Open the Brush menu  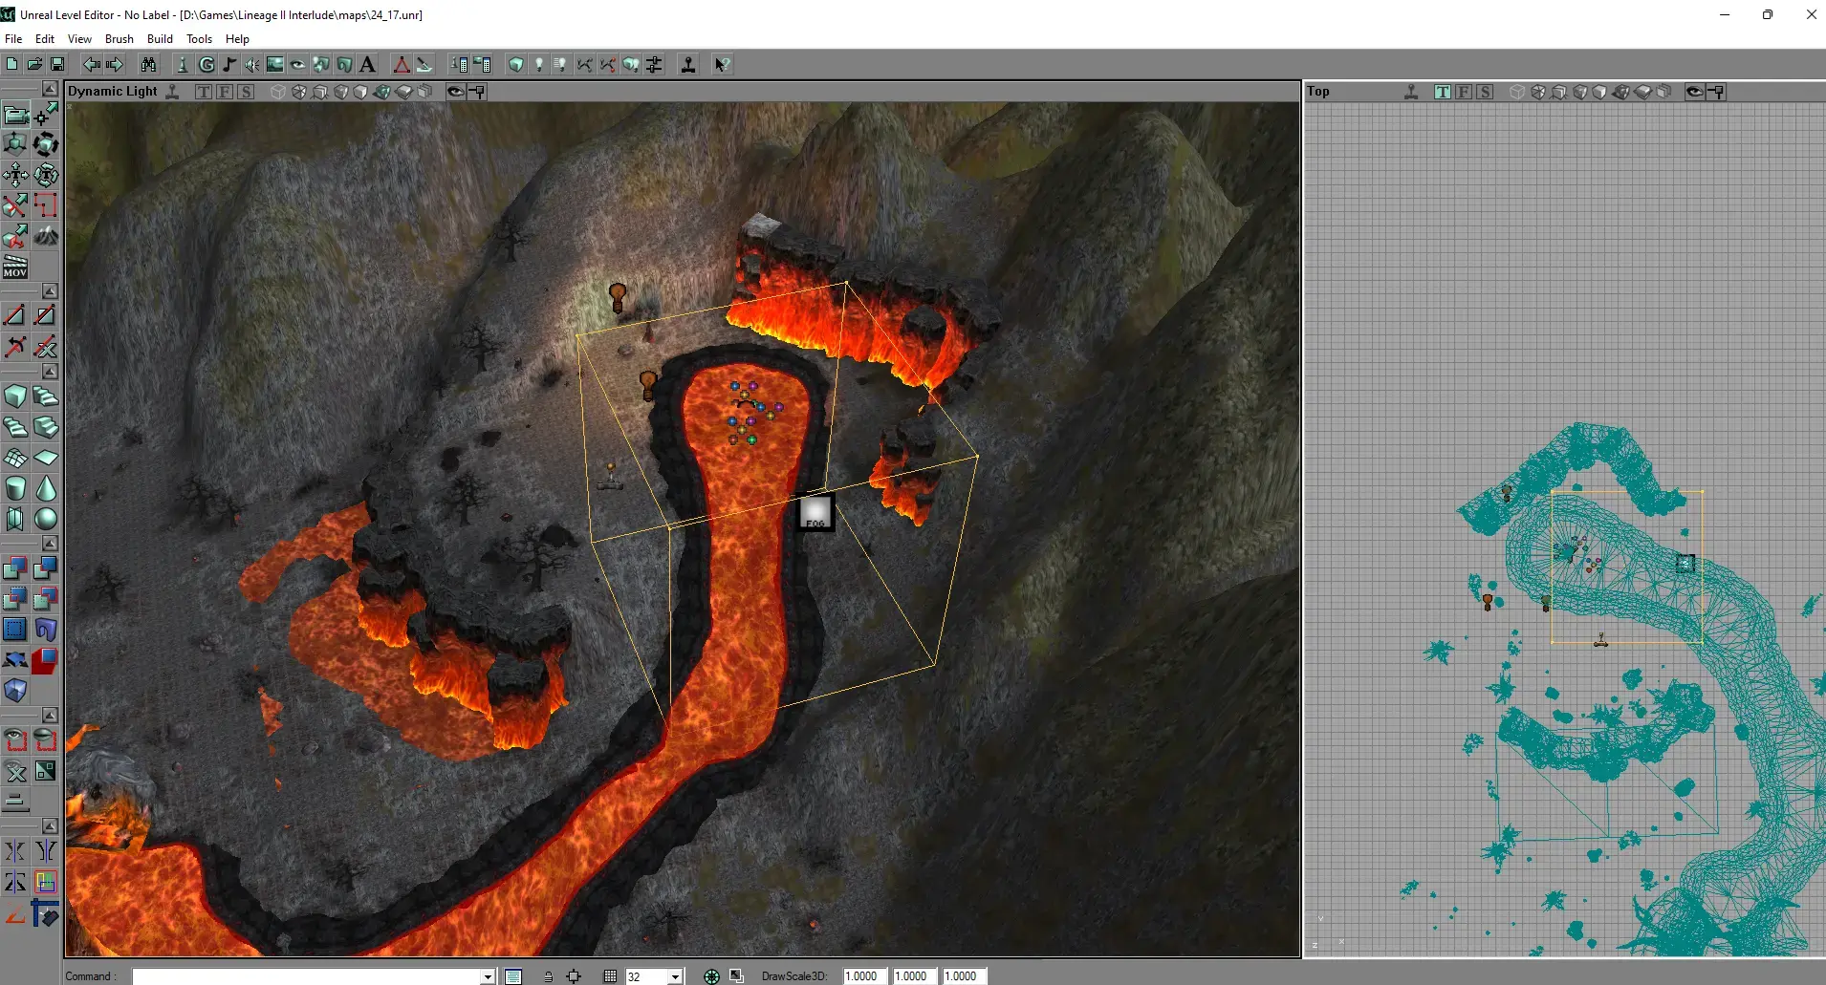pyautogui.click(x=120, y=39)
